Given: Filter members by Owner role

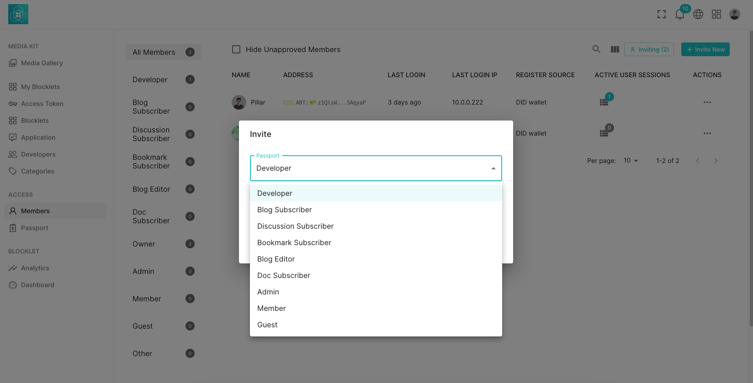Looking at the screenshot, I should [144, 244].
